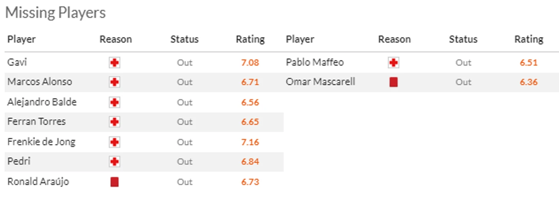Select the Pedri player name
This screenshot has height=197, width=559.
(19, 161)
